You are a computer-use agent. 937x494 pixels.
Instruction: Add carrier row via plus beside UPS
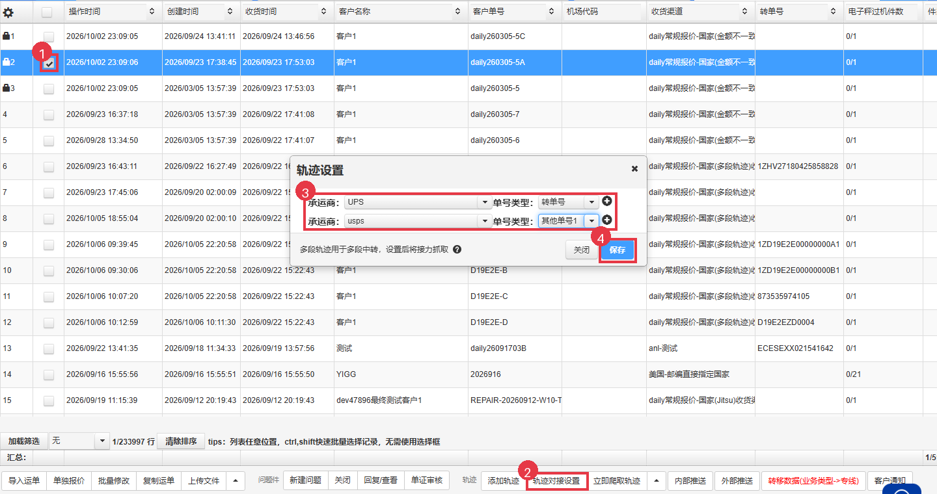tap(607, 201)
